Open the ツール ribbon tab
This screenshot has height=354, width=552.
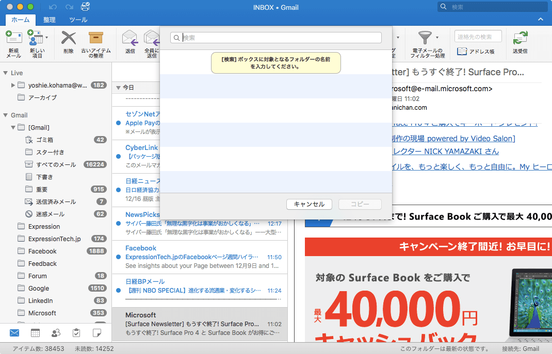click(x=78, y=20)
